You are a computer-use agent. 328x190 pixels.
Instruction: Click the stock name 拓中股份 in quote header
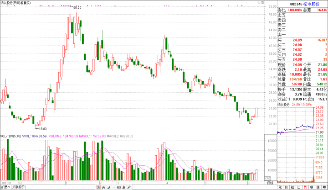pyautogui.click(x=312, y=4)
